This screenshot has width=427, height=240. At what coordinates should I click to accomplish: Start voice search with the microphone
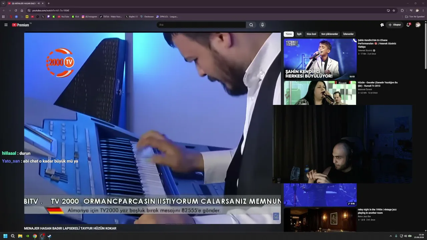coord(263,25)
